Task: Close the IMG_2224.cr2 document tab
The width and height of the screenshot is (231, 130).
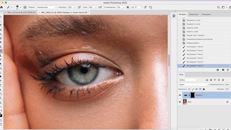Action: pos(5,13)
